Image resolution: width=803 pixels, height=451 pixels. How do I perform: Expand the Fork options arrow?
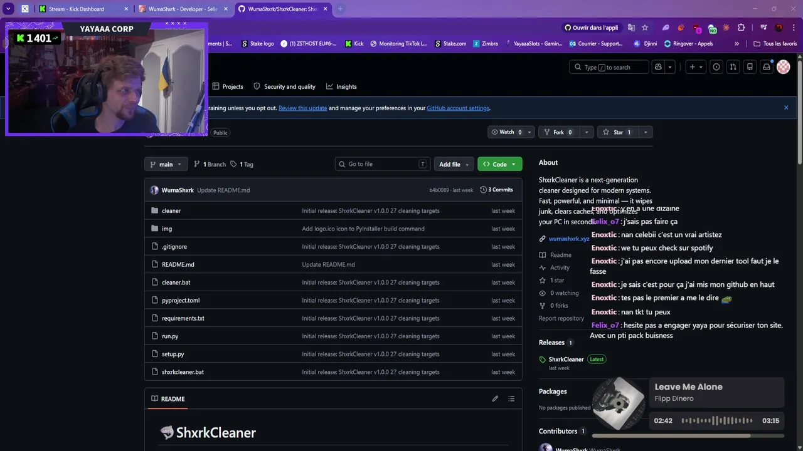click(x=587, y=132)
